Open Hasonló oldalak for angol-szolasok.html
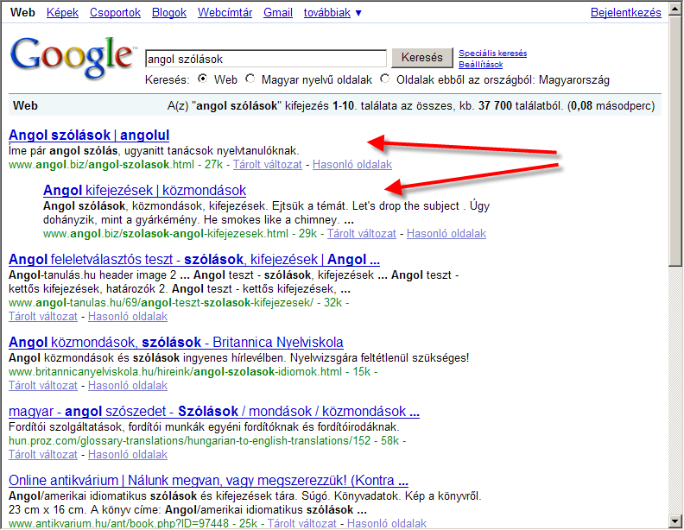 click(x=352, y=165)
